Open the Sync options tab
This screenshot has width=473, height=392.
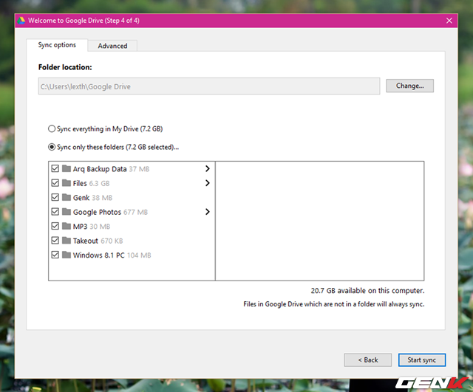pyautogui.click(x=57, y=45)
